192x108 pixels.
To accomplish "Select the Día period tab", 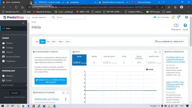I will [37, 41].
